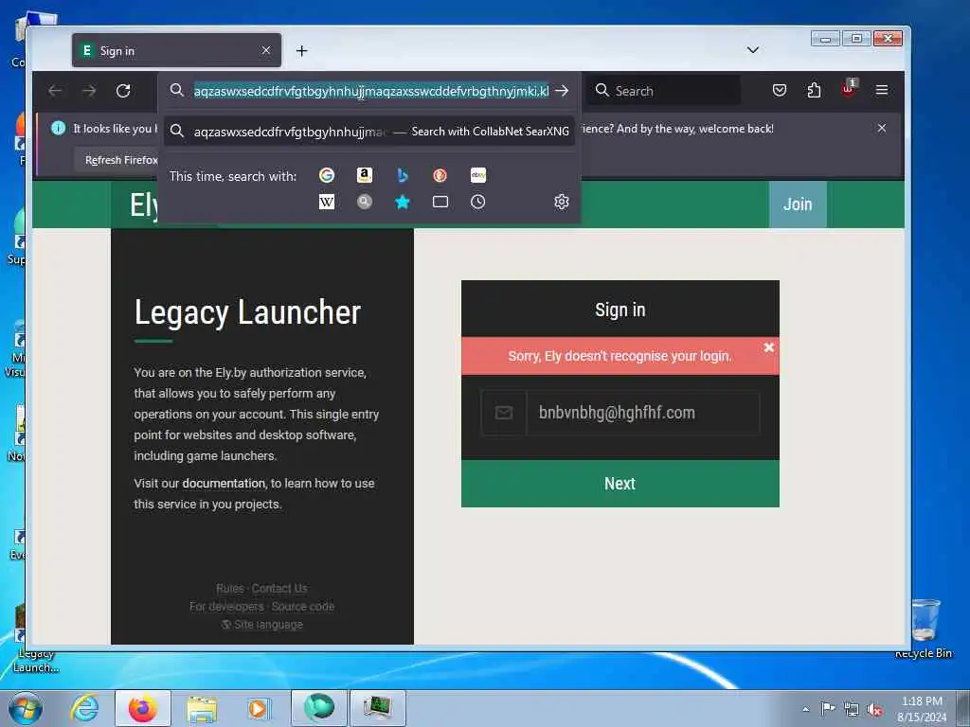Change the Site language
Screen dimensions: 970x727
pyautogui.click(x=263, y=625)
